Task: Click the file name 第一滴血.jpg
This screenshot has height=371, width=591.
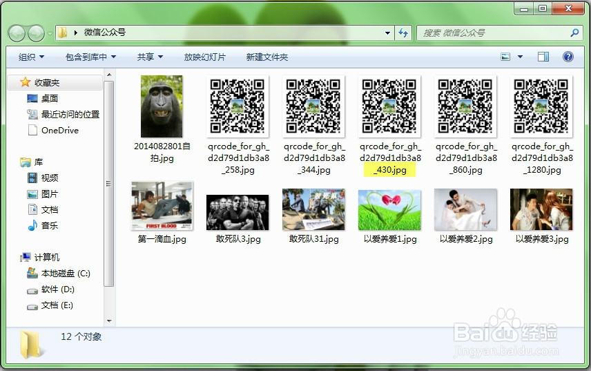Action: [x=162, y=239]
